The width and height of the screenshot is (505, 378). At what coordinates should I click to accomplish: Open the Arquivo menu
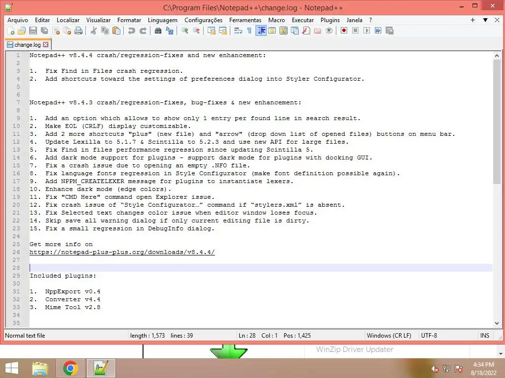(x=18, y=20)
